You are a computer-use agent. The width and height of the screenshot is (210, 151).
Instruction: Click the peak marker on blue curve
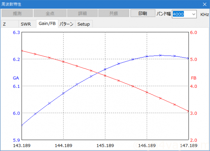click(160, 55)
